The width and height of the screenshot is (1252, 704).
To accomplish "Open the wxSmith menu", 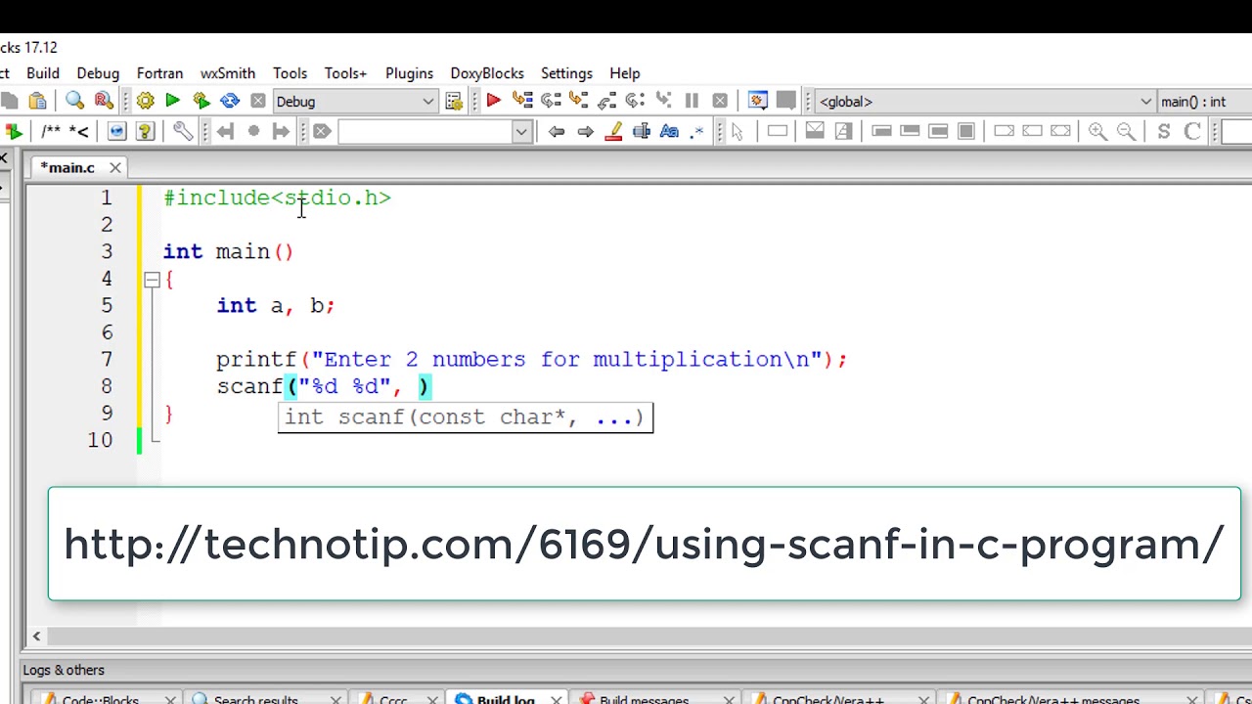I will [x=228, y=73].
